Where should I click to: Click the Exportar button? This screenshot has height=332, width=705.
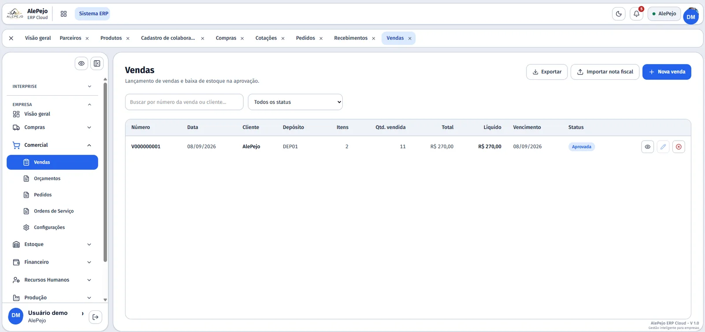pos(547,72)
